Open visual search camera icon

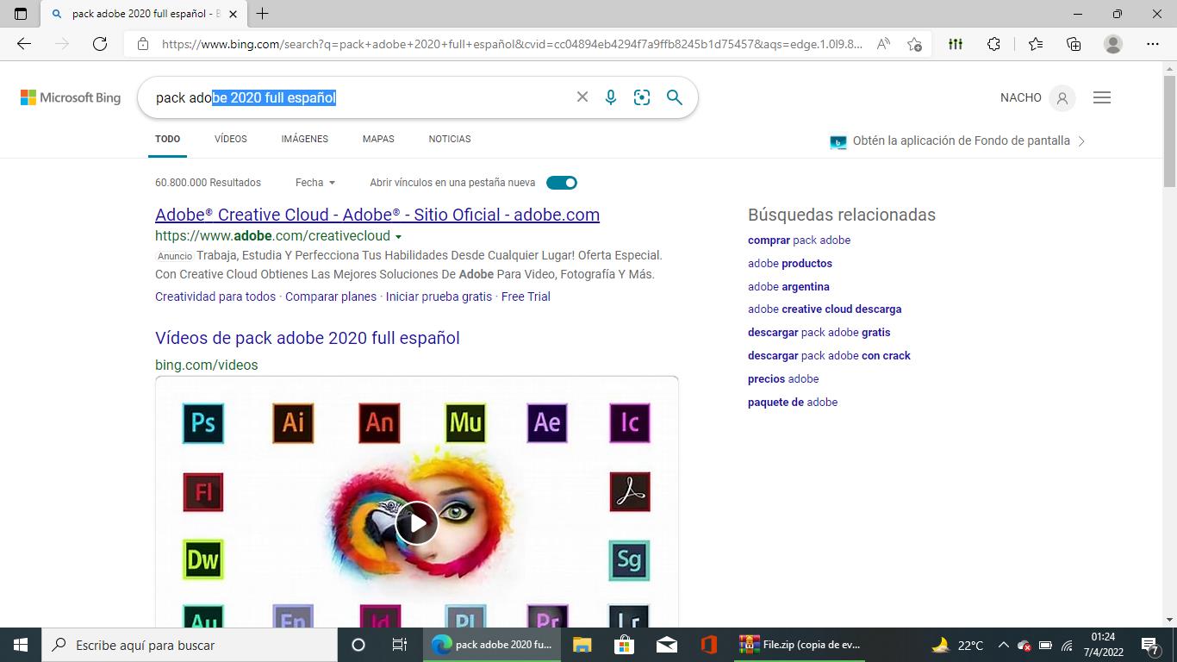coord(642,97)
